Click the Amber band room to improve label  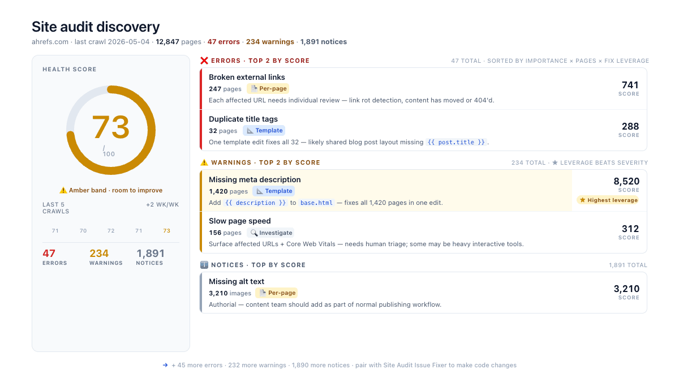click(x=115, y=191)
